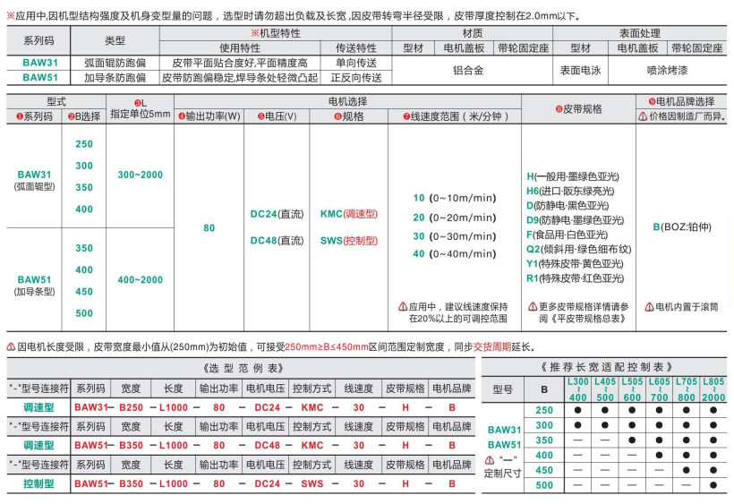Select the dot in row 500 under L805~2000
The image size is (734, 504).
[713, 485]
